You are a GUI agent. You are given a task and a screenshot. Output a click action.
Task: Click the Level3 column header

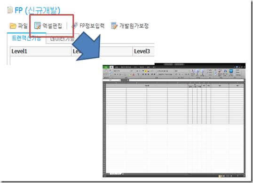click(x=143, y=51)
